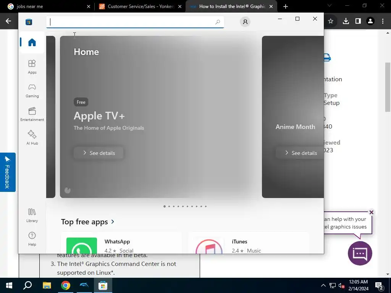Click the Feedback tab on Intel page
This screenshot has height=293, width=391.
(x=8, y=172)
